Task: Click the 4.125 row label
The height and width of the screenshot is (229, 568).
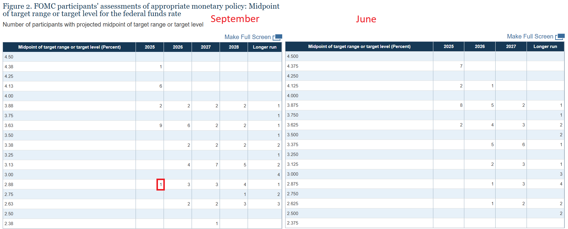Action: [293, 86]
